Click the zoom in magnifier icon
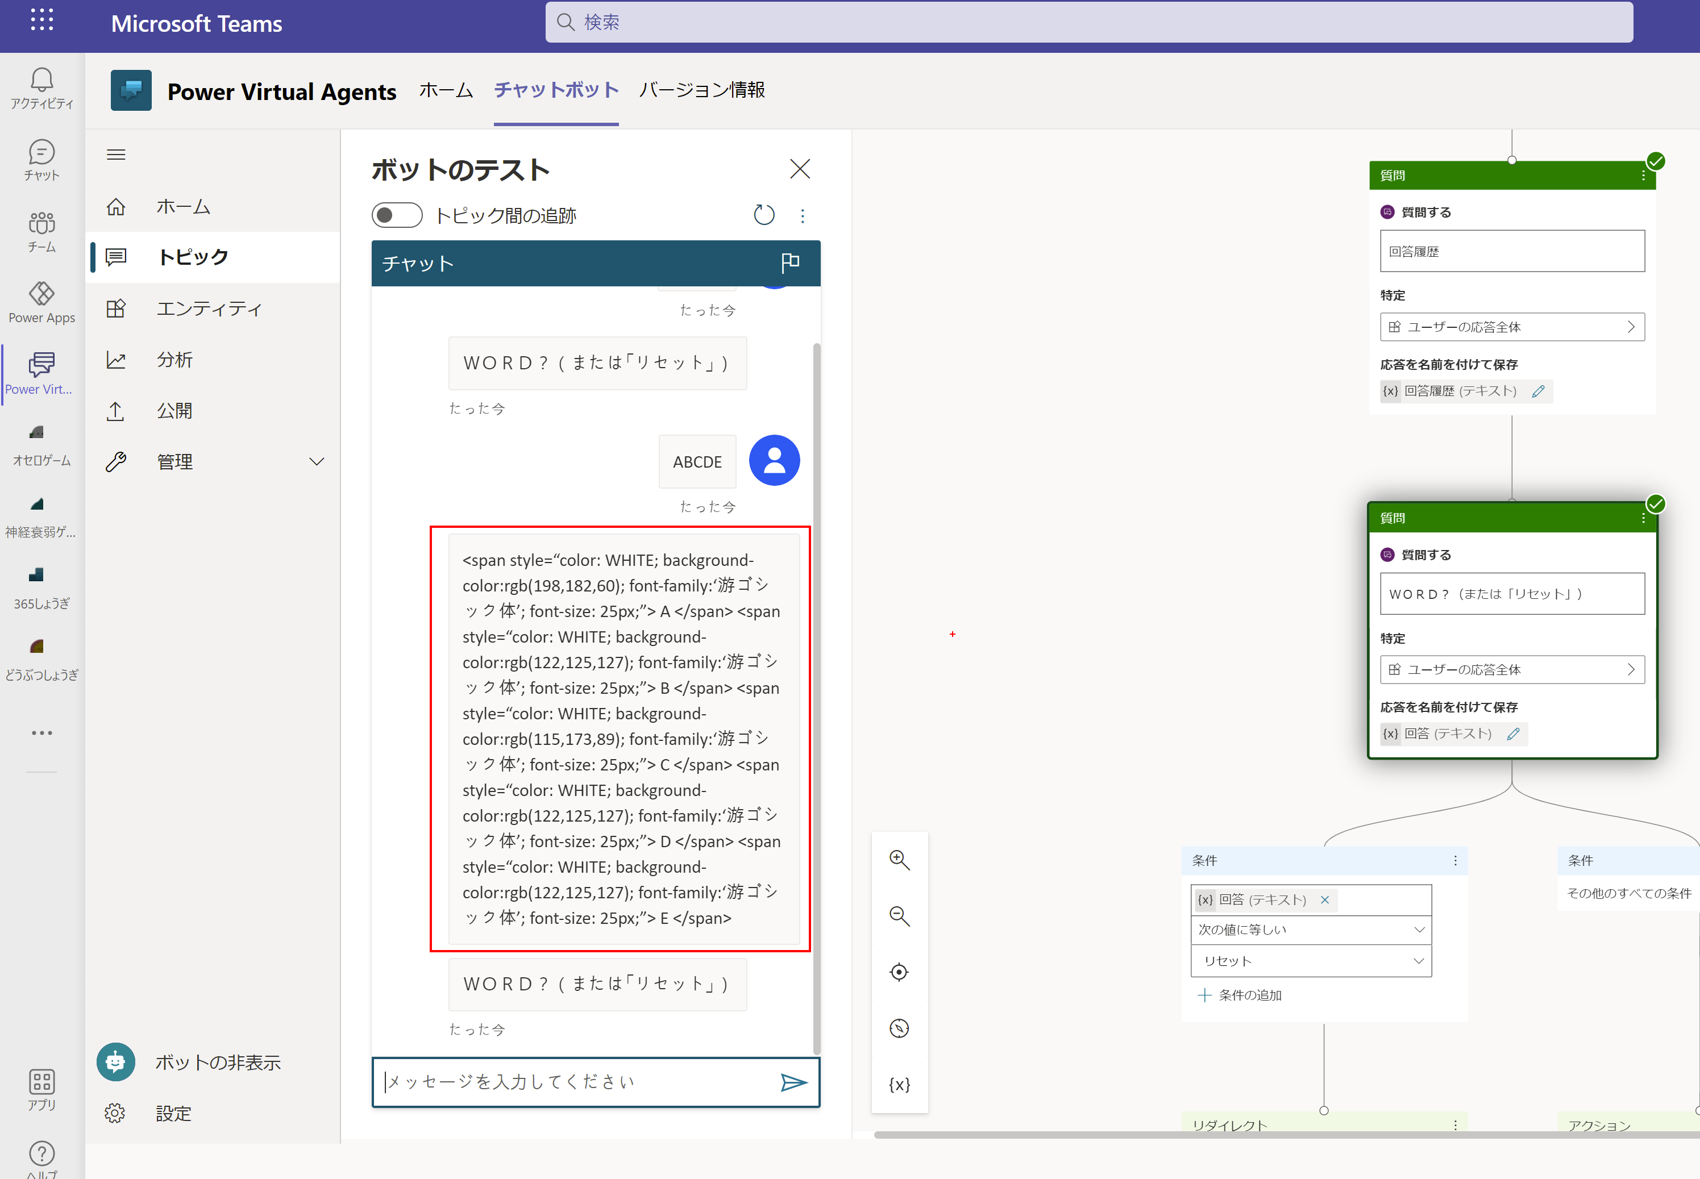This screenshot has height=1179, width=1700. tap(899, 860)
